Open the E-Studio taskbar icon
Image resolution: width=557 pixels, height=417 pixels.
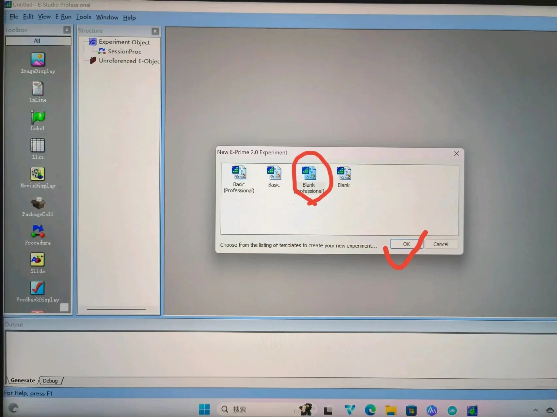pos(472,411)
